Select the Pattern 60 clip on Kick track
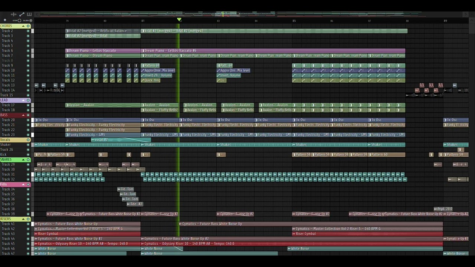The width and height of the screenshot is (475, 267). [x=386, y=155]
